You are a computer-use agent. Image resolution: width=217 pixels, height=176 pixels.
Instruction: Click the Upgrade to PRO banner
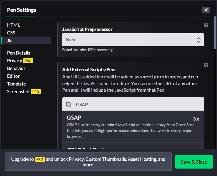[x=88, y=162]
